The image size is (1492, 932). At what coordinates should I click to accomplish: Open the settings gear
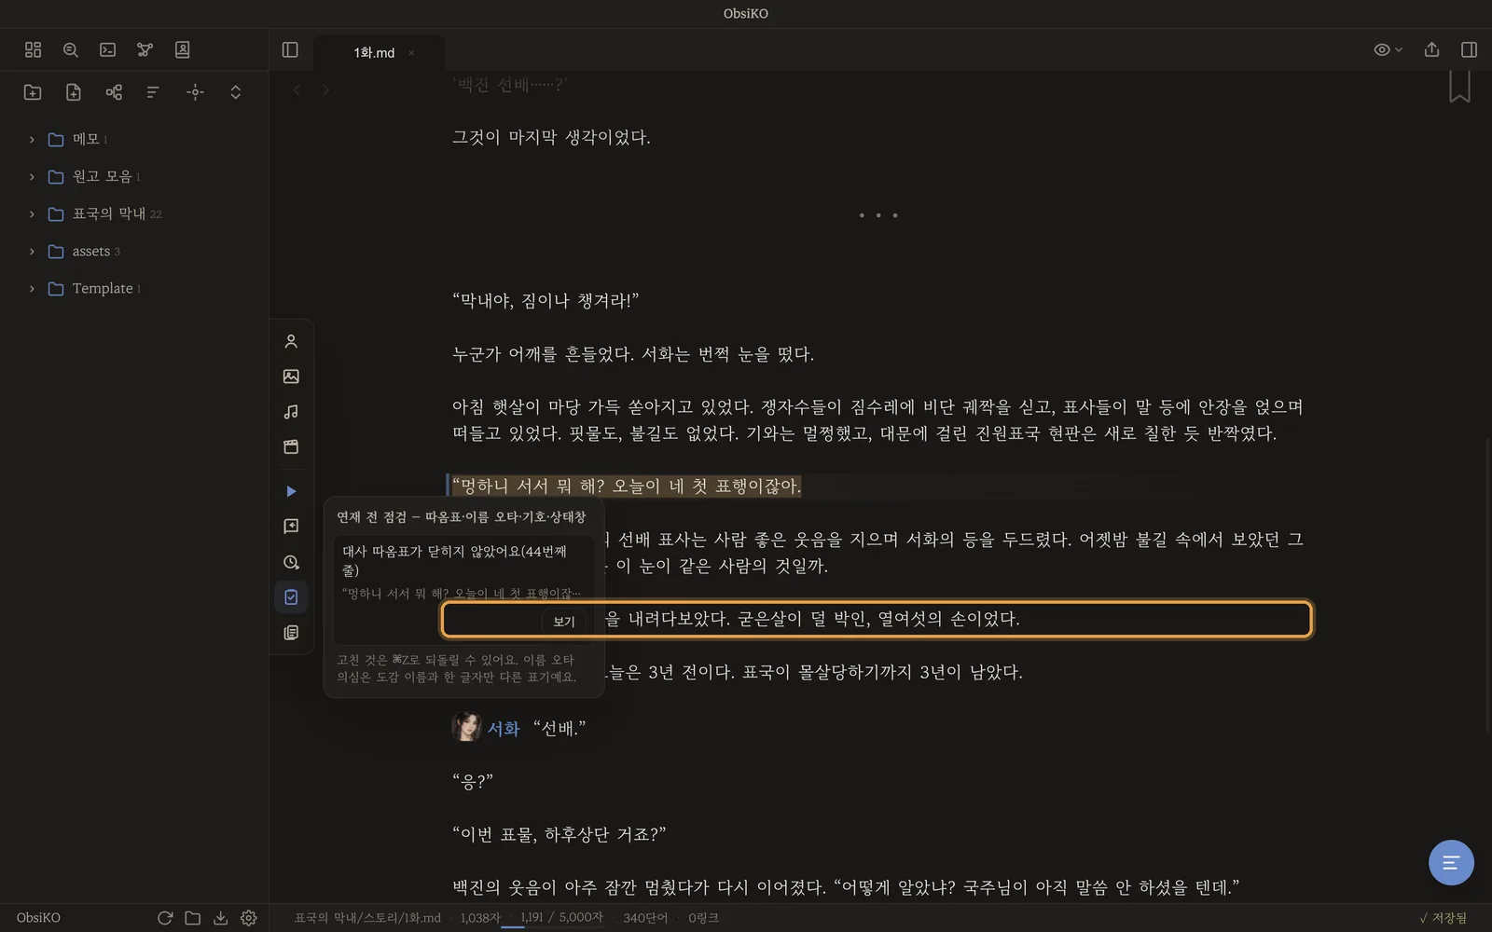click(249, 918)
